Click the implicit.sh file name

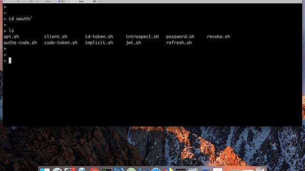[x=99, y=43]
